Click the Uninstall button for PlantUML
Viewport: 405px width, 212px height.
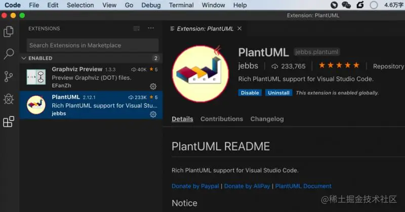pos(278,93)
